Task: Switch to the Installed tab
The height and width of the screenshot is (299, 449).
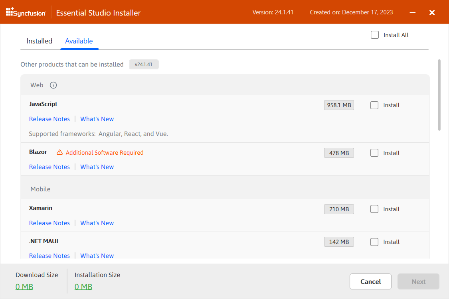Action: click(40, 41)
